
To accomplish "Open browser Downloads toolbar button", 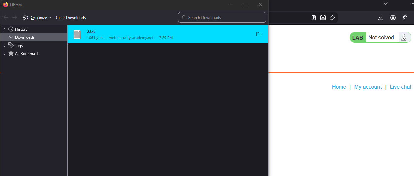I will (381, 18).
